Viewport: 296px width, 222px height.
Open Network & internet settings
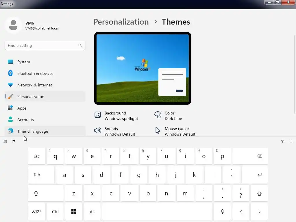coord(45,85)
